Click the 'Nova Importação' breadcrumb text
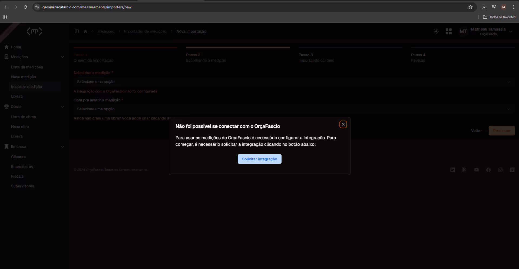Viewport: 519px width, 269px height. click(191, 31)
